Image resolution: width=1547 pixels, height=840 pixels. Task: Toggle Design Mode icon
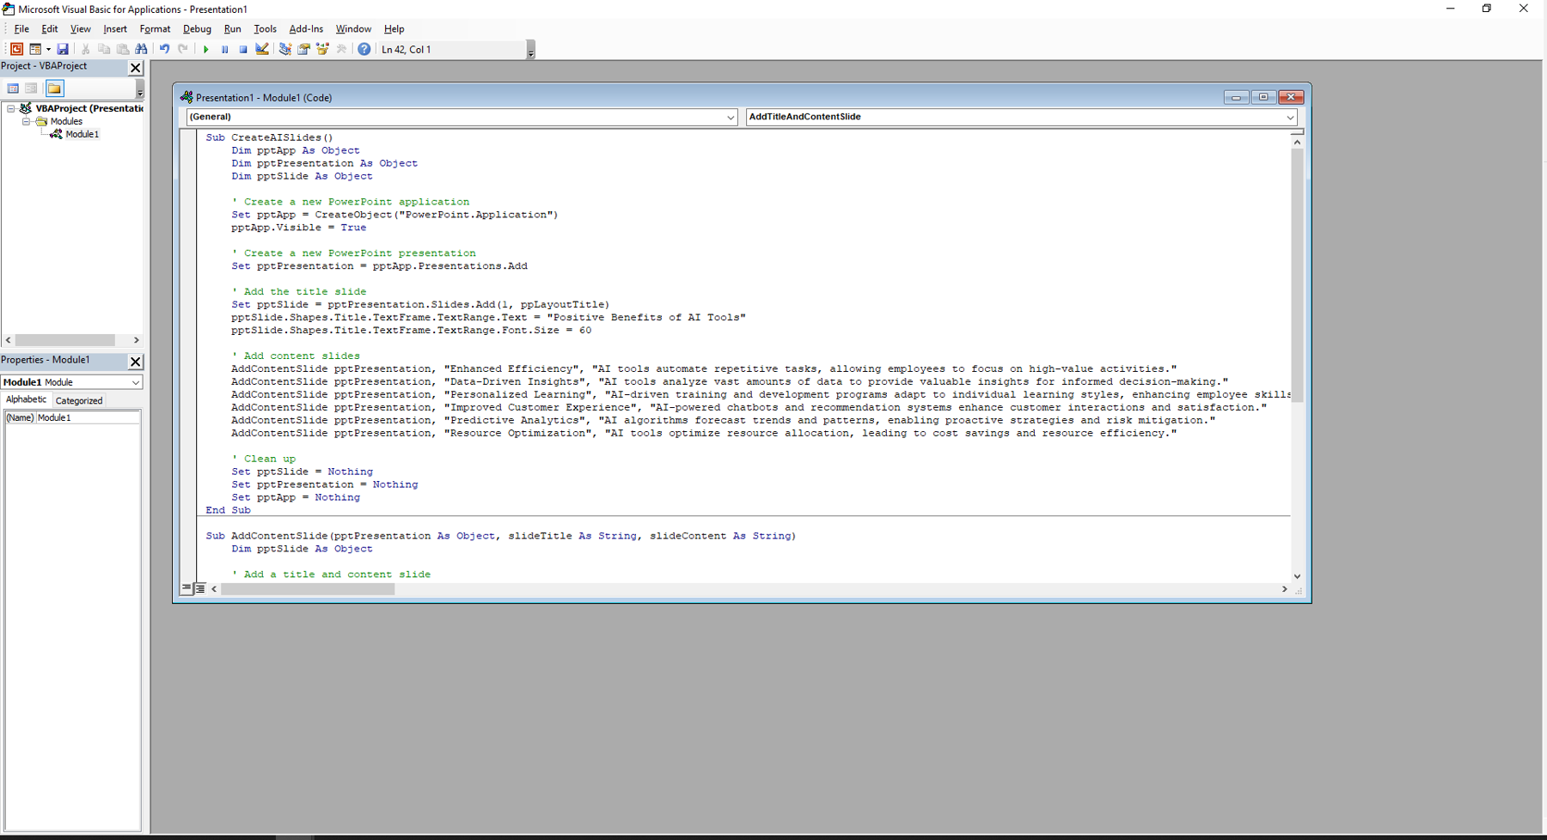262,49
